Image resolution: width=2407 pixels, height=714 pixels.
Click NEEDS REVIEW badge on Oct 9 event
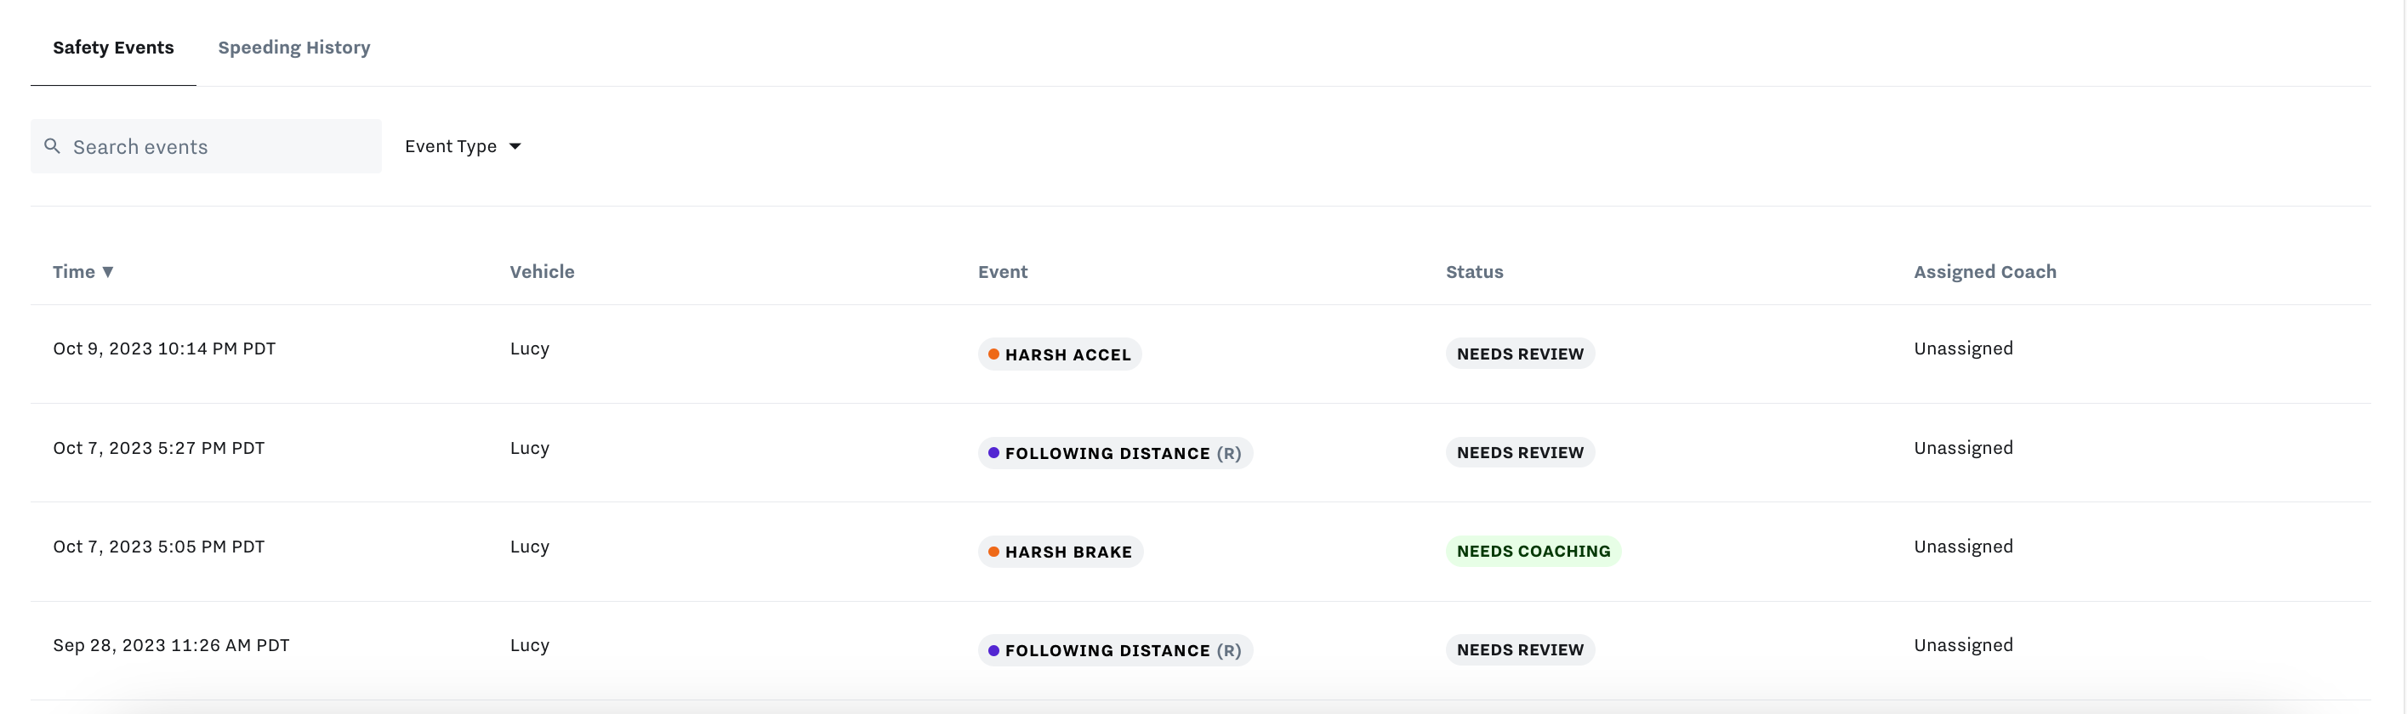(1520, 354)
